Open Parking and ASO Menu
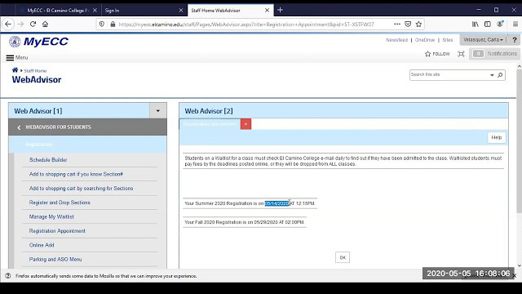The width and height of the screenshot is (522, 294). point(55,259)
